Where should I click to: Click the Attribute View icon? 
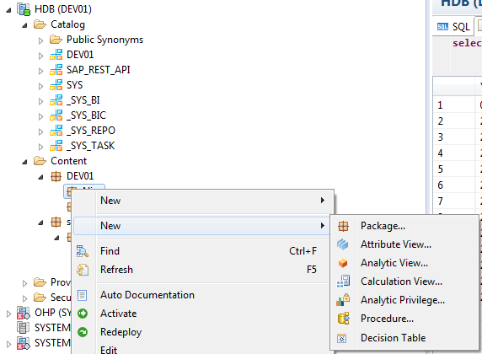pos(342,244)
